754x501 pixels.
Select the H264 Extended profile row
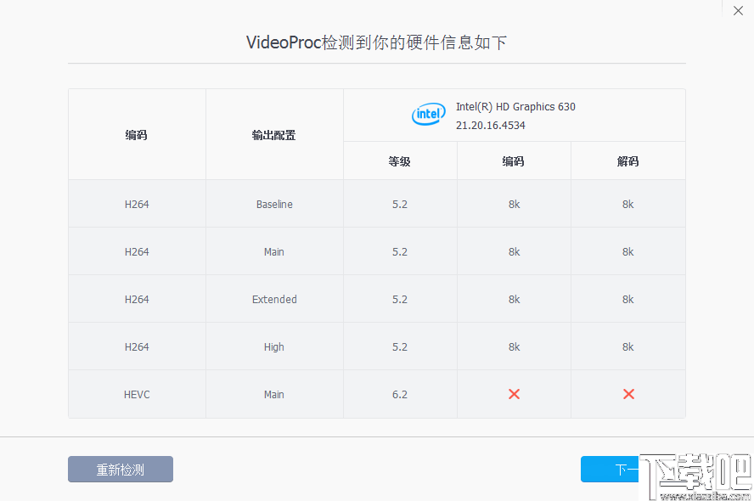pyautogui.click(x=273, y=299)
